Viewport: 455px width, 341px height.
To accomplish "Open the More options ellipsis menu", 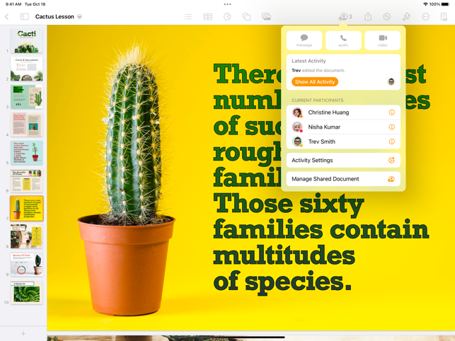I will (425, 16).
